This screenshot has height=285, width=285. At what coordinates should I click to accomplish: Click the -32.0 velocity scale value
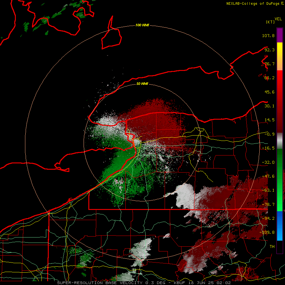tap(268, 162)
